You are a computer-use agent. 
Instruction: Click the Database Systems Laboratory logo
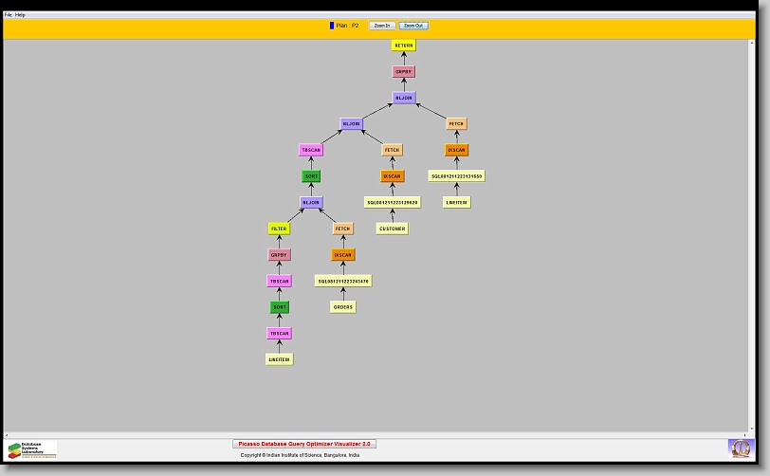[32, 449]
